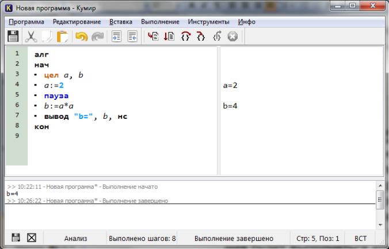Minimize the Kumir window
Viewport: 389px width, 249px height.
click(x=337, y=6)
